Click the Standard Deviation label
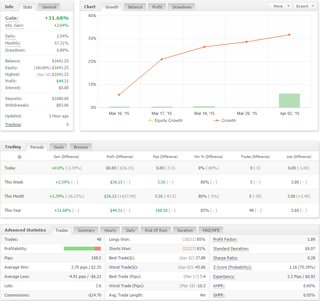The image size is (320, 301). [x=231, y=249]
